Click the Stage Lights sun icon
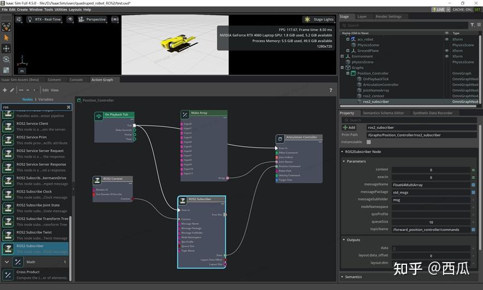This screenshot has height=290, width=483. (x=307, y=19)
